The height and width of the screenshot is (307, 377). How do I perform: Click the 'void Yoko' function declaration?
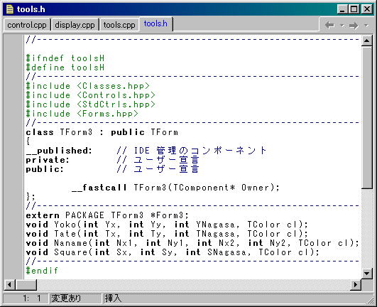pos(167,225)
